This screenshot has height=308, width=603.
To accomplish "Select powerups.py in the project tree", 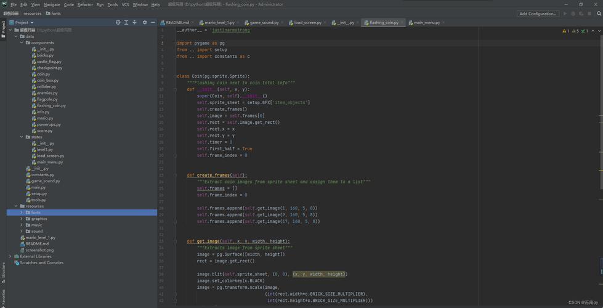I will (x=49, y=124).
